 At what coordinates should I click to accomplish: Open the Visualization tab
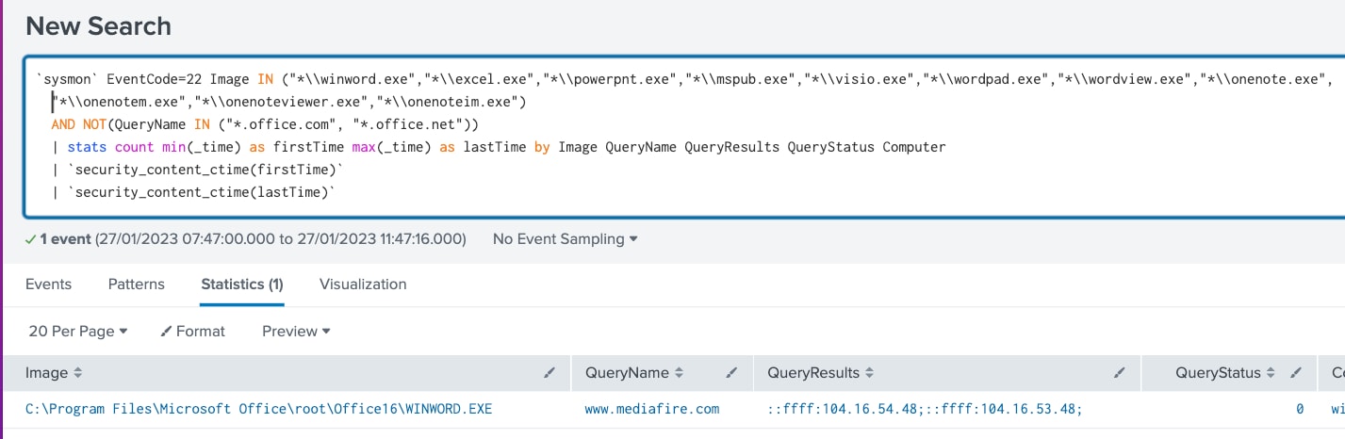(x=363, y=284)
